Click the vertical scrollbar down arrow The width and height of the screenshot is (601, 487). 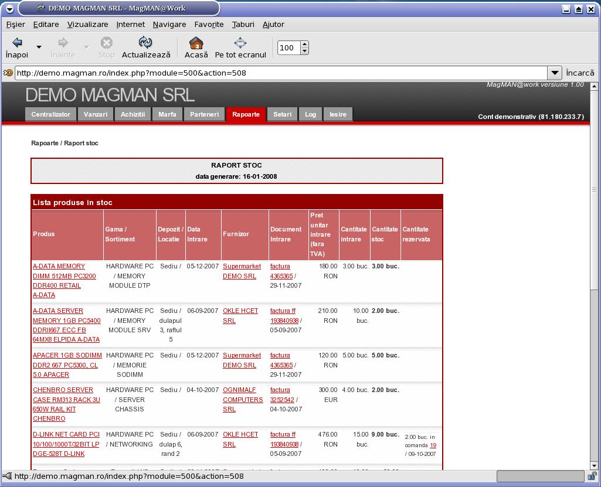pos(594,466)
